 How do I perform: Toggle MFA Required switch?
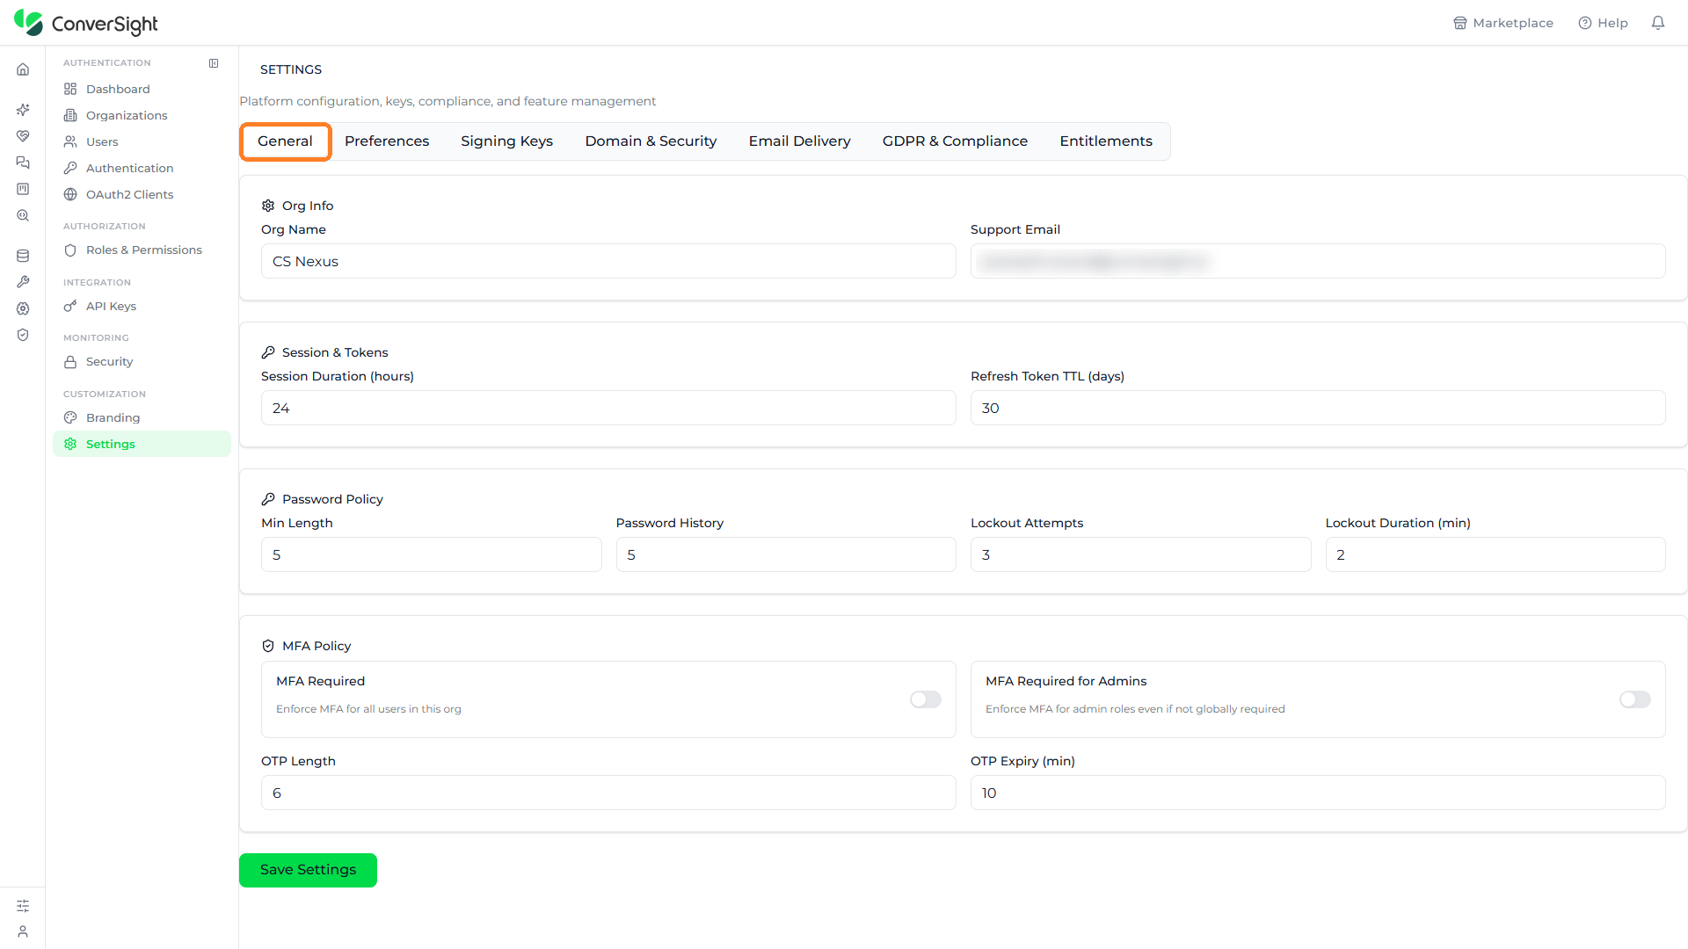coord(926,699)
